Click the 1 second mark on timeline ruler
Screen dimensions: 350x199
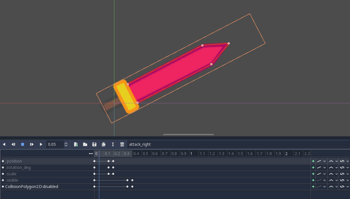[191, 154]
